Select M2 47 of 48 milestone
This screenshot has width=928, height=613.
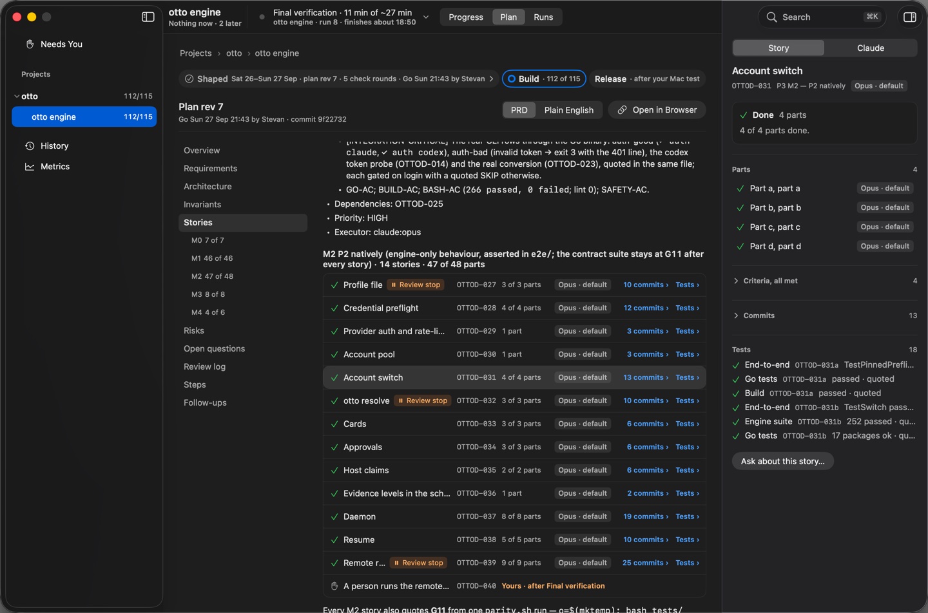click(x=213, y=276)
